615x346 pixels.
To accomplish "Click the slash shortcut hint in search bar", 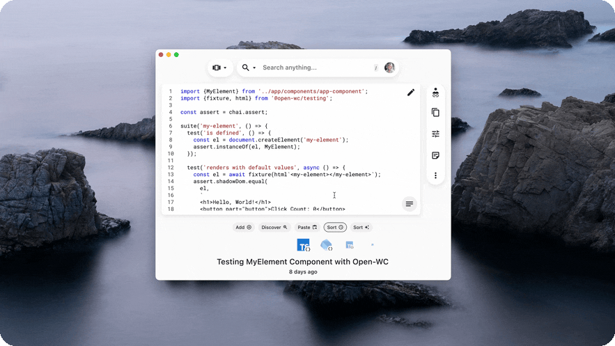I will coord(375,68).
